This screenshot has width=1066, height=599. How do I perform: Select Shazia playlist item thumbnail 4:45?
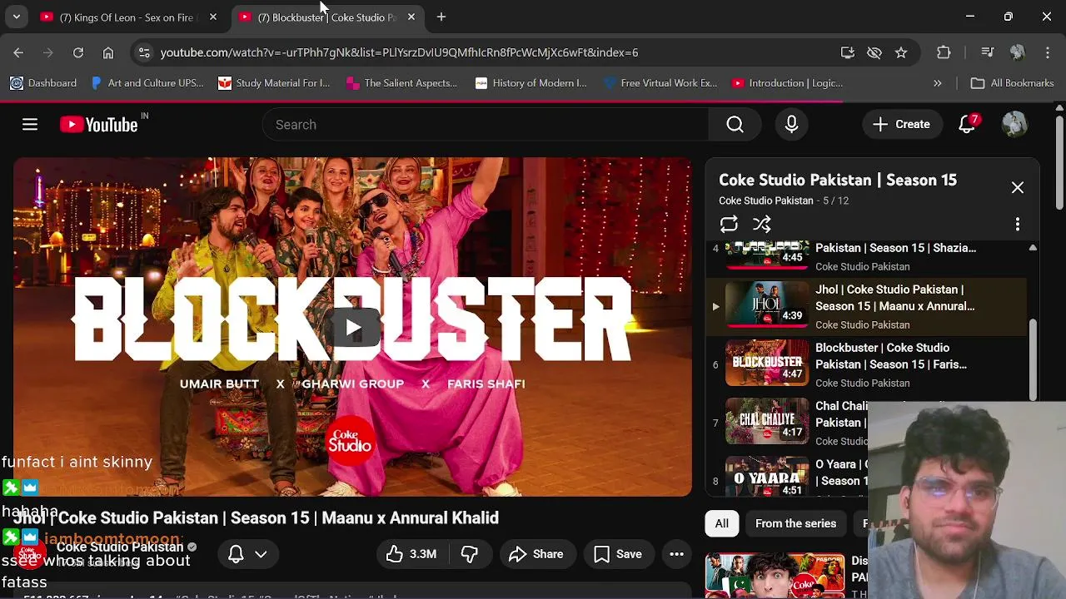767,255
